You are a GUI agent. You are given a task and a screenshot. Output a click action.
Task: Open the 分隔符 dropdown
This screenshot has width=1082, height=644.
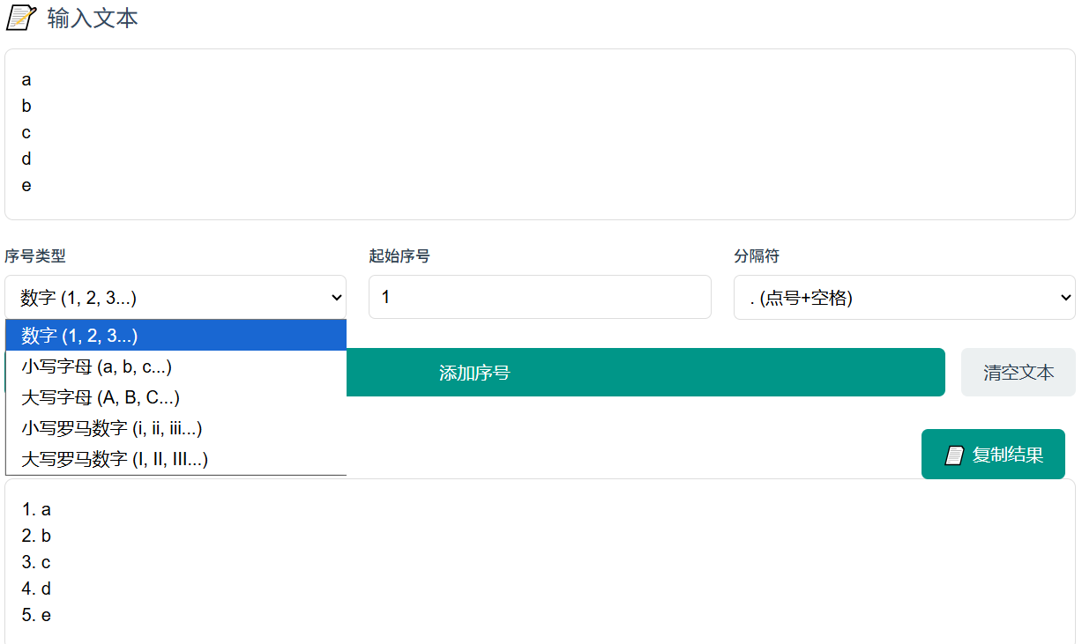coord(904,298)
